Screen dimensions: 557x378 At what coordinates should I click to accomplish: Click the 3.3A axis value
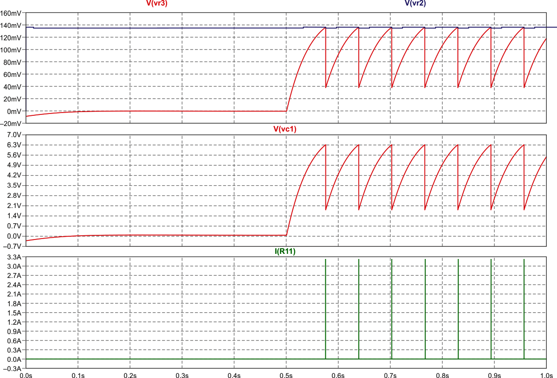[x=15, y=257]
